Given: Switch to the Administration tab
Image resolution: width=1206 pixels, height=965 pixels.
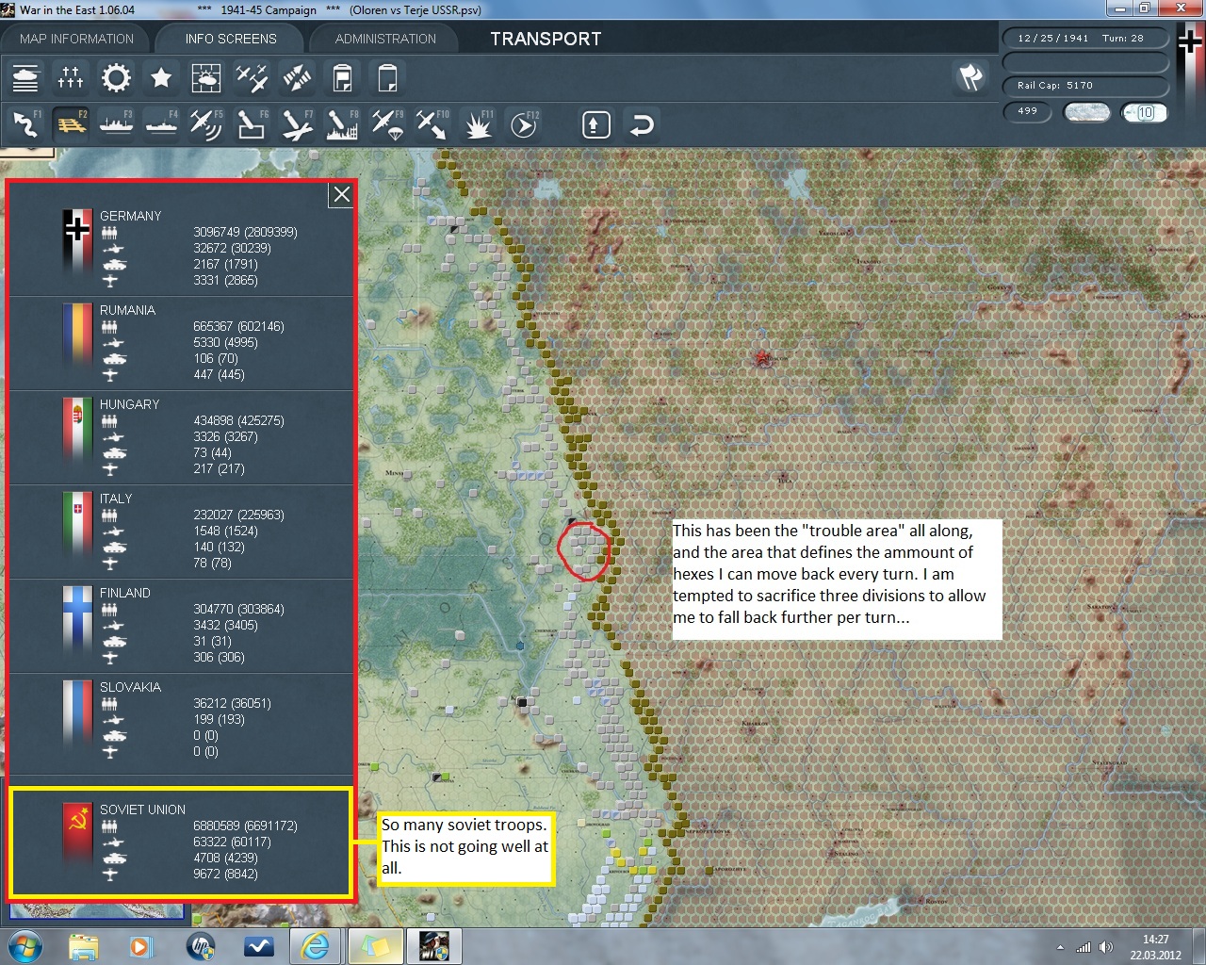Looking at the screenshot, I should 385,39.
